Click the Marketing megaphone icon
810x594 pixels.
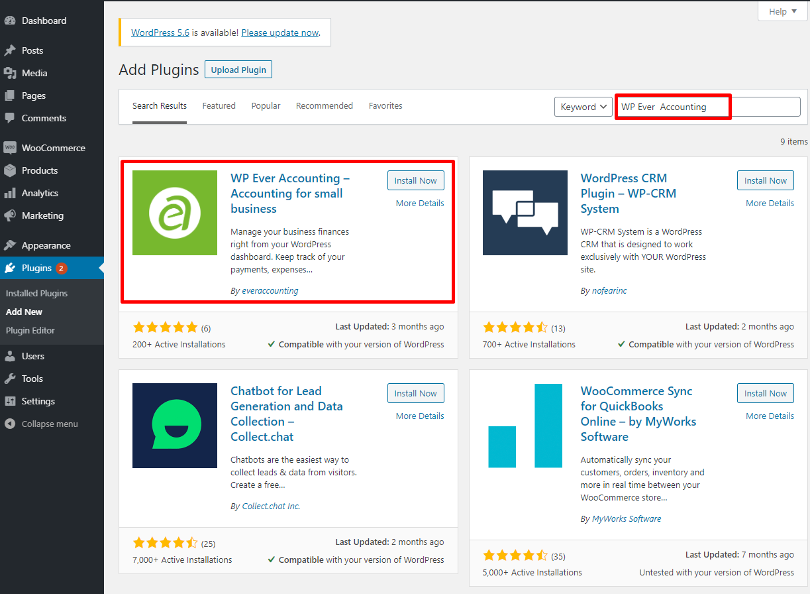10,215
